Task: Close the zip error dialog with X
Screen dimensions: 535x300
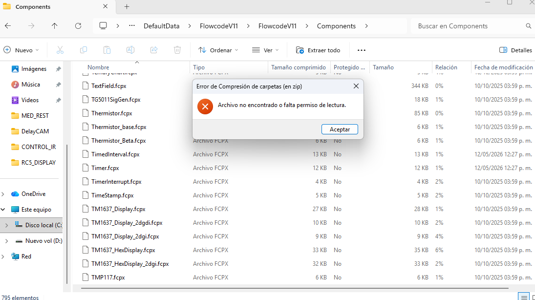Action: (356, 86)
